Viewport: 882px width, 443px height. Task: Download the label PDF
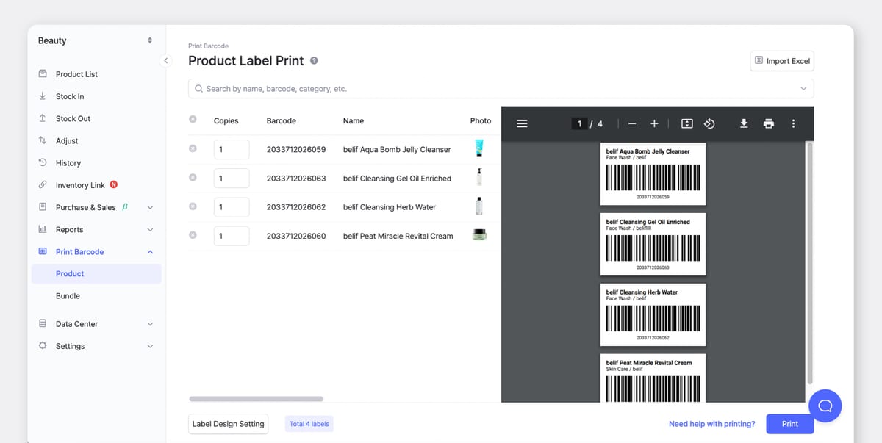coord(744,123)
